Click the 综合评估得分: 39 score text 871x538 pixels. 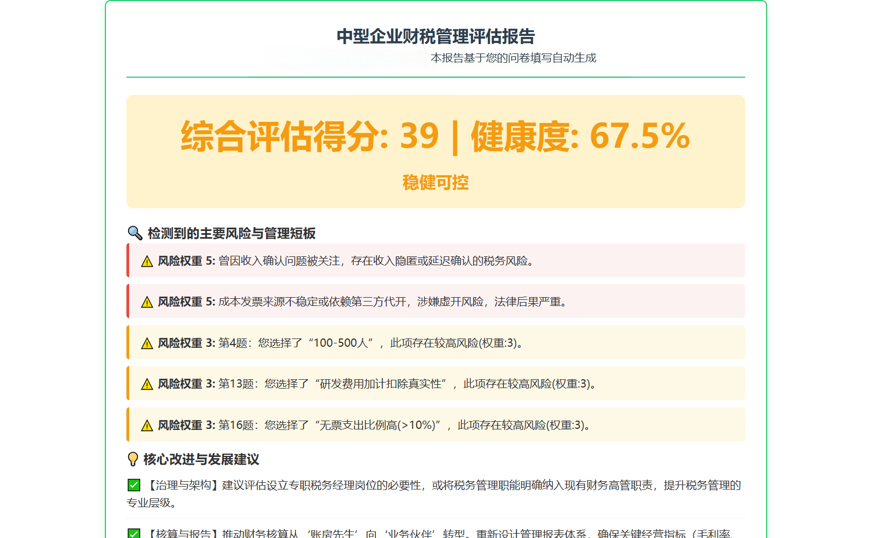point(310,136)
